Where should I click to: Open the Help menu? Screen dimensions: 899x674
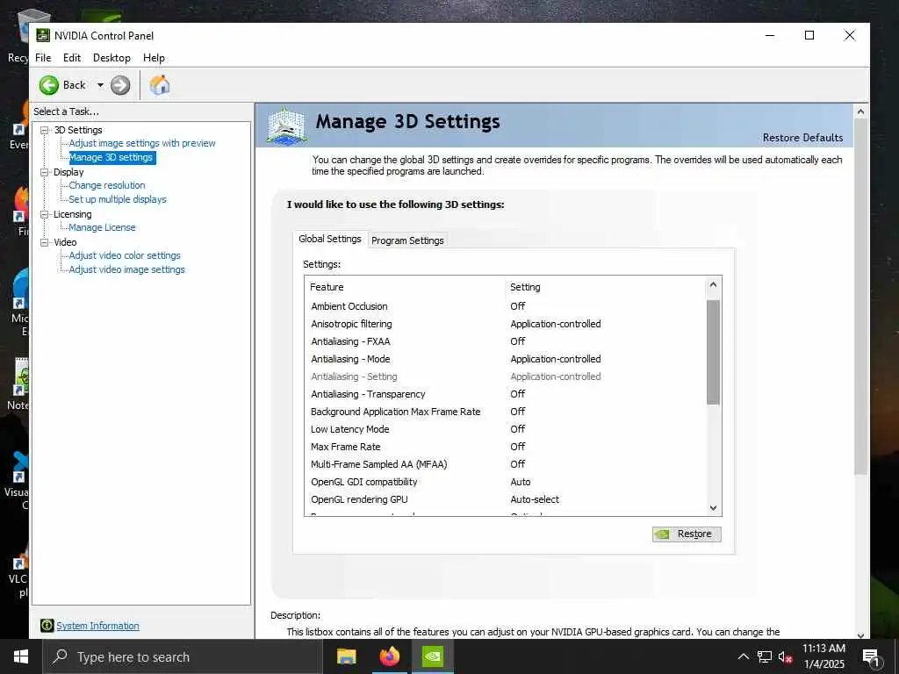154,58
